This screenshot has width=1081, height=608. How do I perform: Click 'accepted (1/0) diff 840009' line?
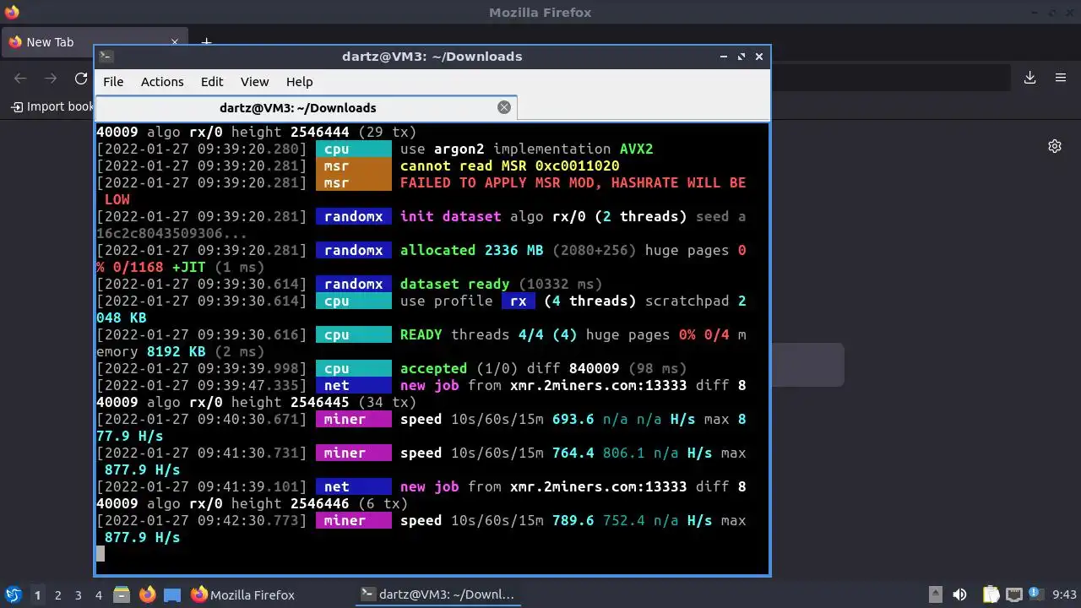pyautogui.click(x=509, y=369)
